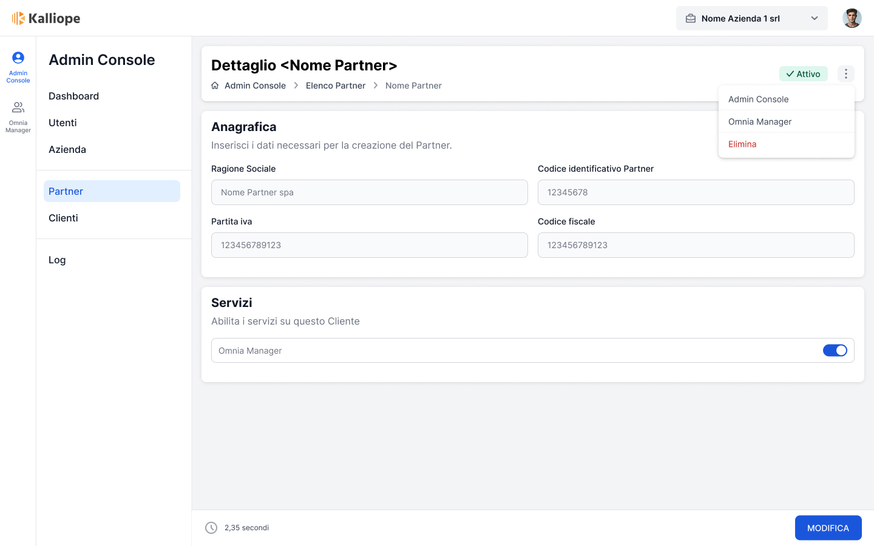Open Dashboard in the sidebar
This screenshot has height=546, width=874.
(x=73, y=96)
